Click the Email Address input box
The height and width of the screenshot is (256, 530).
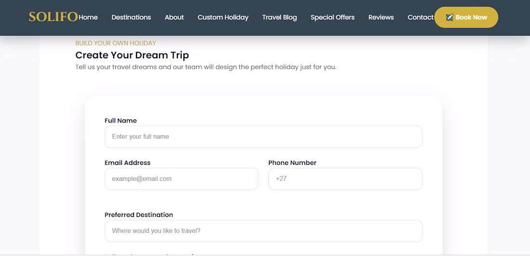click(x=182, y=179)
